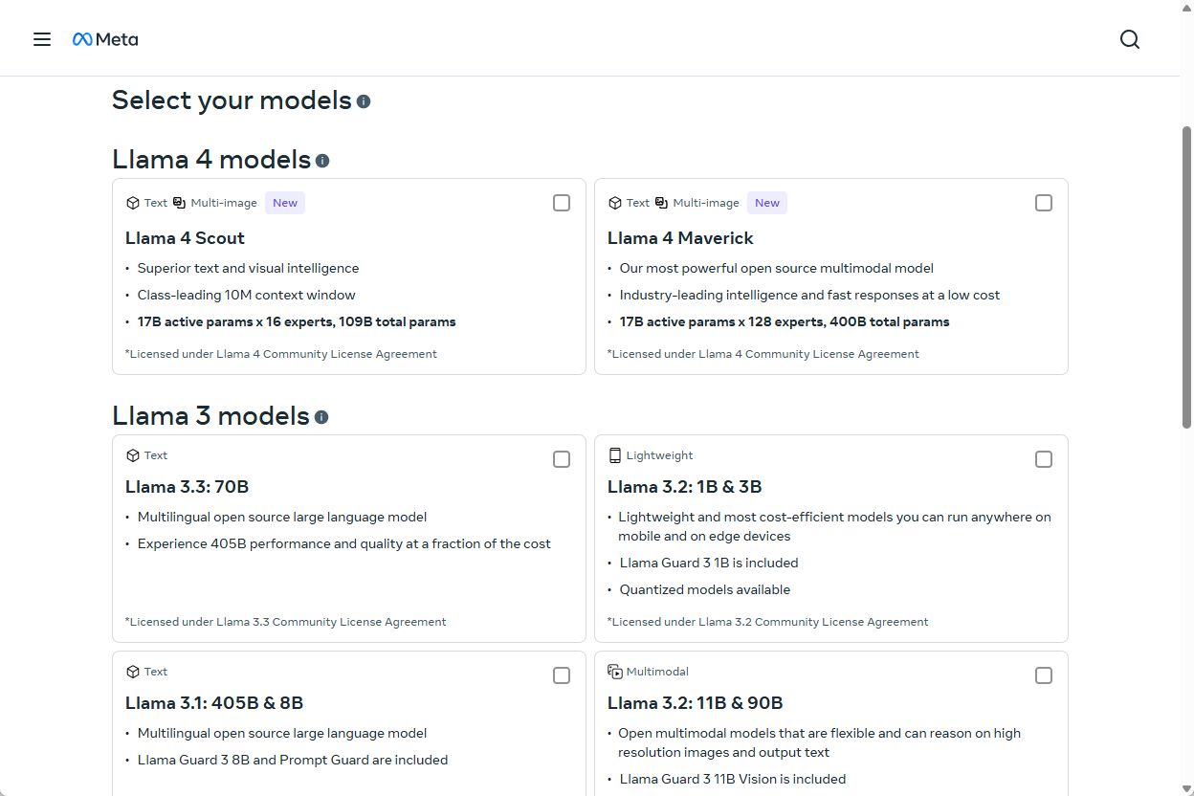Click info icon beside Select your models
The width and height of the screenshot is (1194, 796).
(x=364, y=101)
